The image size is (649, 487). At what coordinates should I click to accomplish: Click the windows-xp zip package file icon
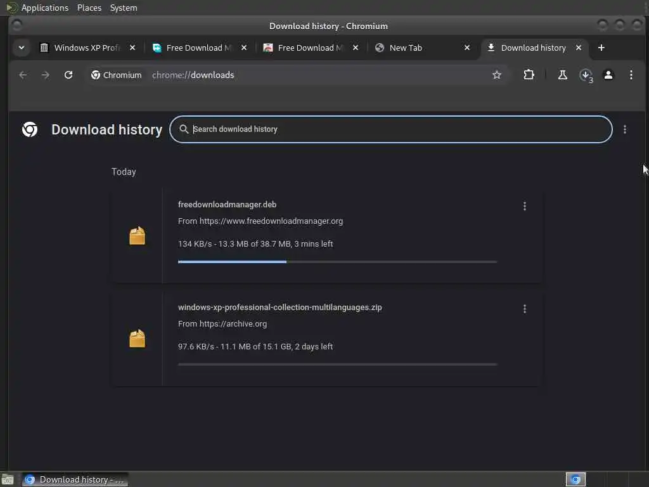click(x=138, y=339)
